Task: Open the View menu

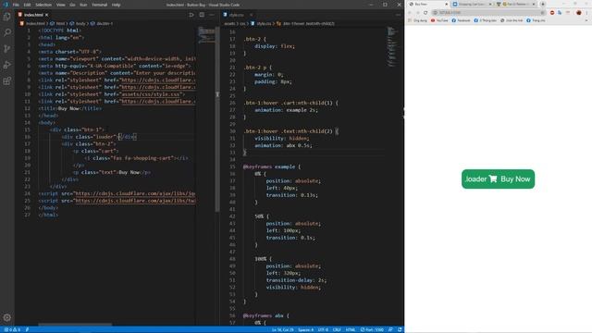Action: [61, 5]
